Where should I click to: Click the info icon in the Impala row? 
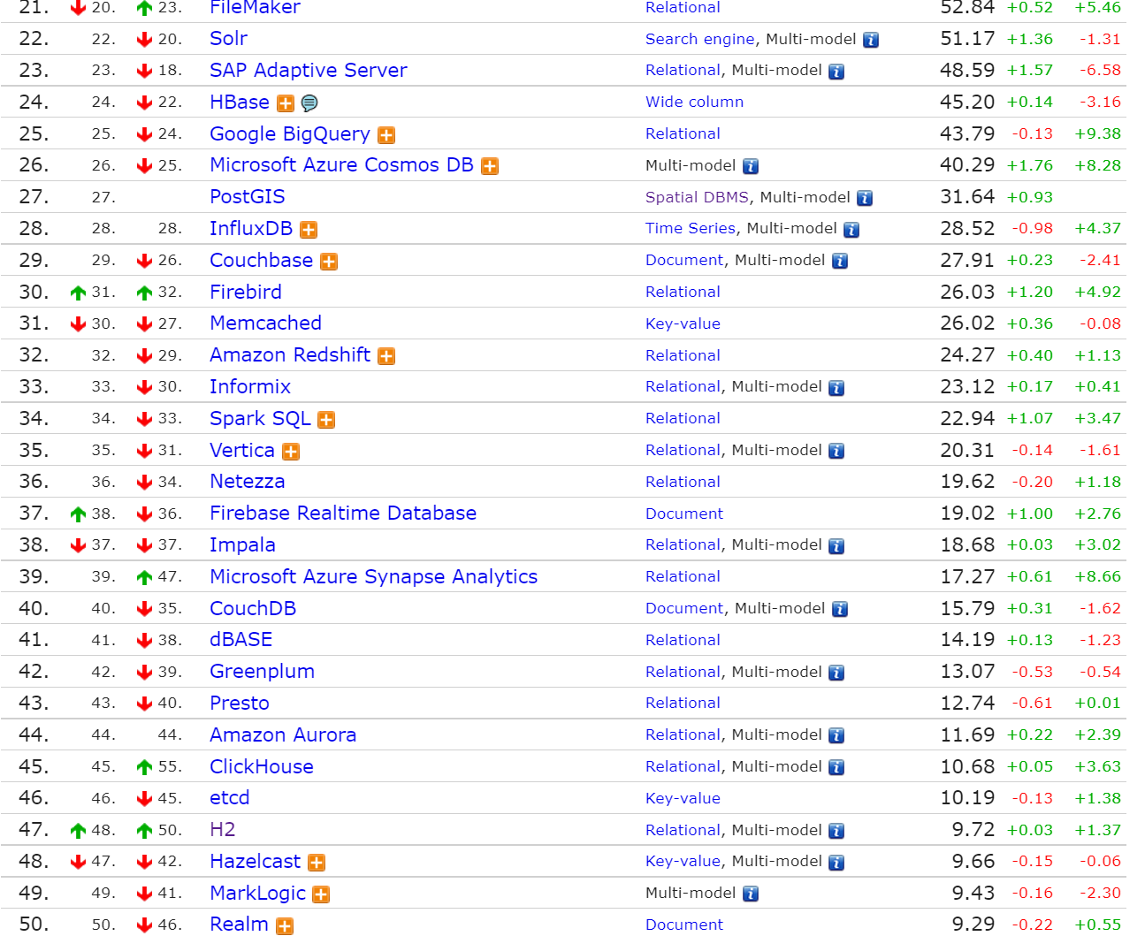click(836, 546)
